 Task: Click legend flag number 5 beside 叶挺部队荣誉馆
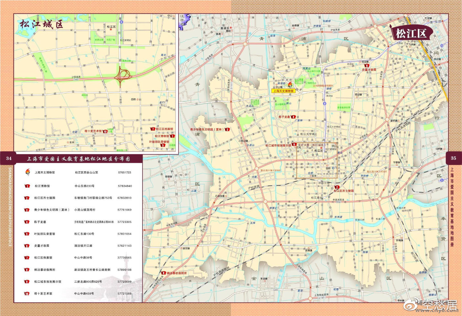pyautogui.click(x=27, y=234)
